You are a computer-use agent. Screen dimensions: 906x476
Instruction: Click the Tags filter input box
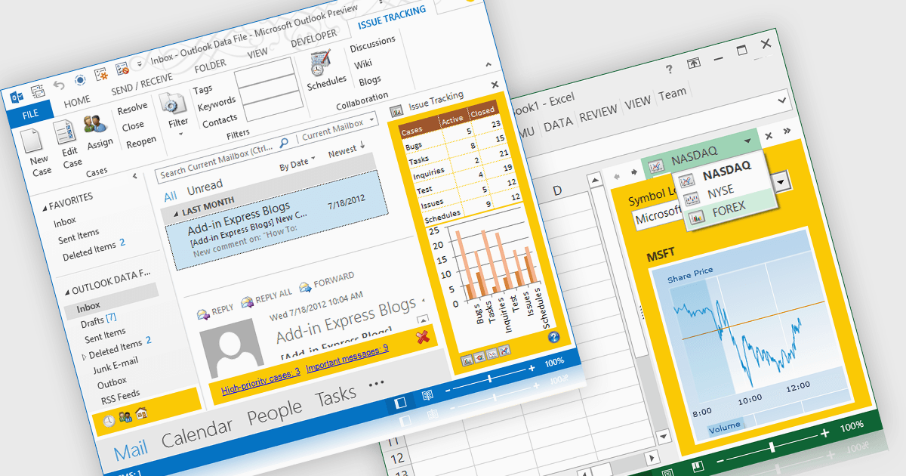pos(264,74)
